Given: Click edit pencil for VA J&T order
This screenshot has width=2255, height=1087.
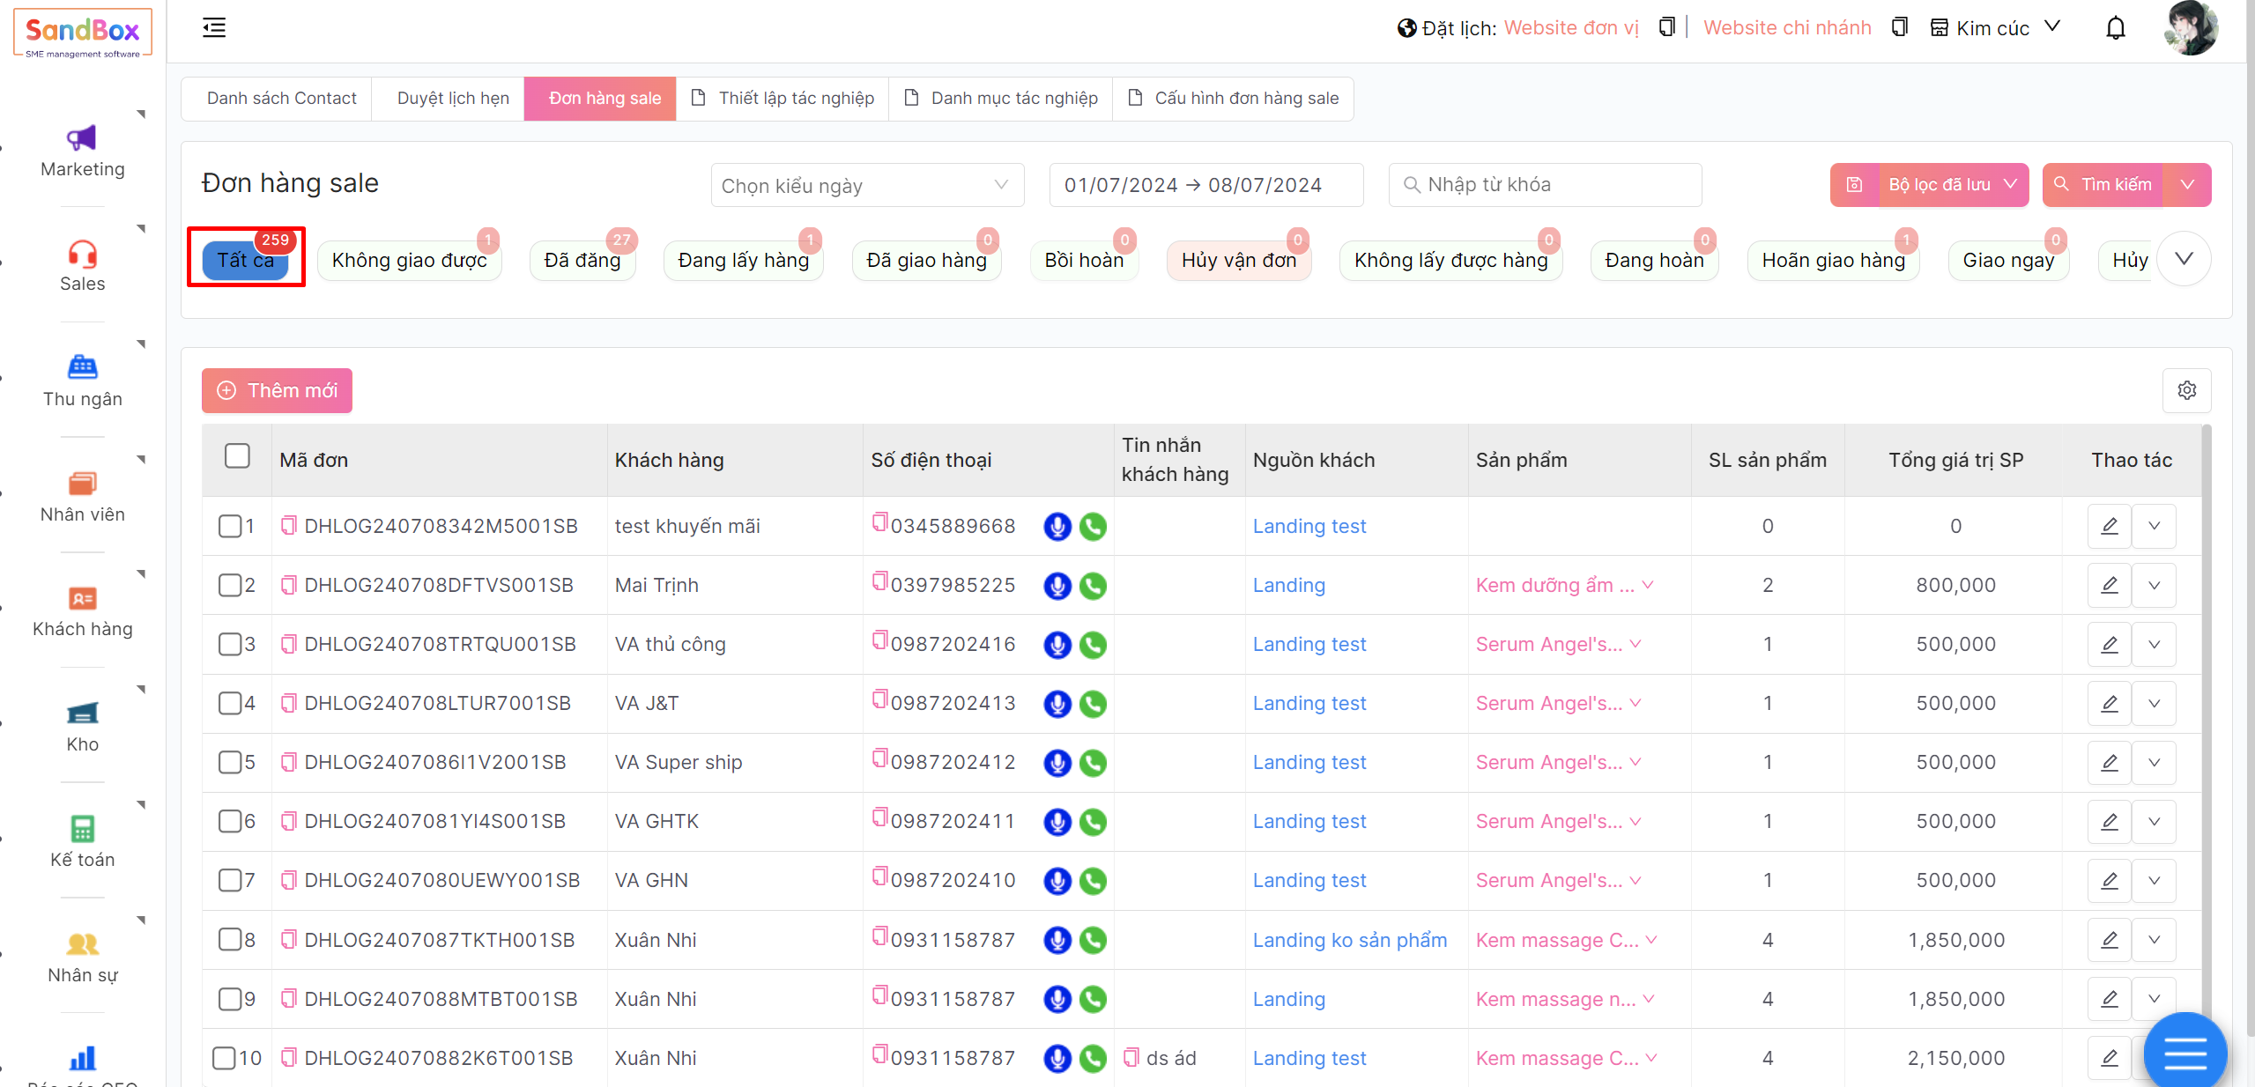Looking at the screenshot, I should click(x=2109, y=704).
